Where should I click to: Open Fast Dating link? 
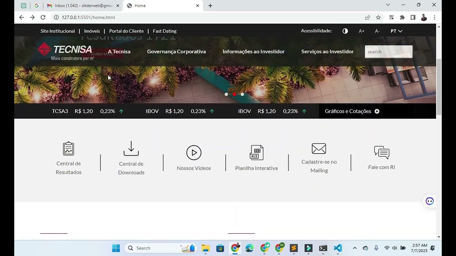(165, 31)
